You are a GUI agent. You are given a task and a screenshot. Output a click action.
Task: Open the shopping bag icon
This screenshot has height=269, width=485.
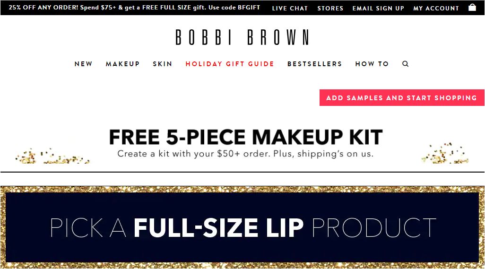pos(472,8)
